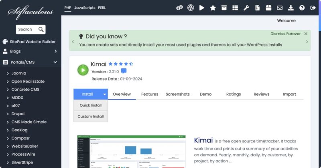
Task: Click Dismiss Forever link
Action: 286,34
